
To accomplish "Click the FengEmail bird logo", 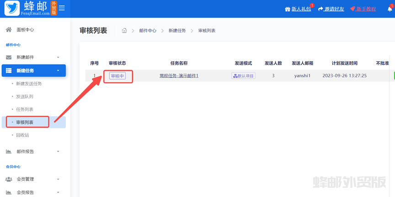I will coord(12,8).
